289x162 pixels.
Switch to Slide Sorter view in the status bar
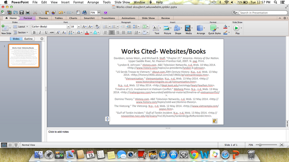(10, 145)
